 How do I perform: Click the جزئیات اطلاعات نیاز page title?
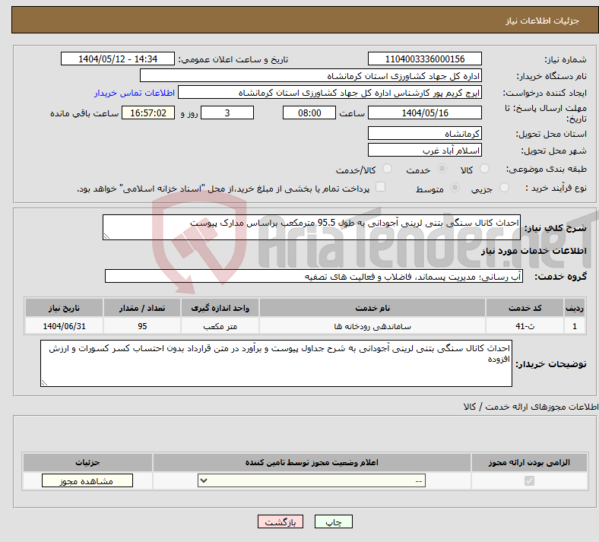(x=543, y=21)
